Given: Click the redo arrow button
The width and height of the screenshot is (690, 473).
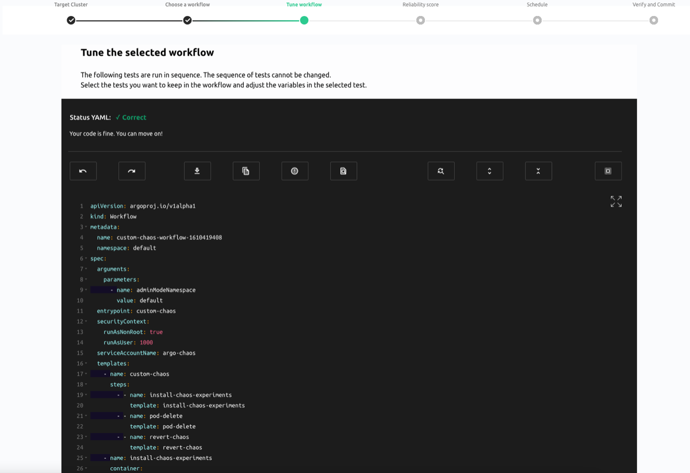Looking at the screenshot, I should click(x=132, y=171).
